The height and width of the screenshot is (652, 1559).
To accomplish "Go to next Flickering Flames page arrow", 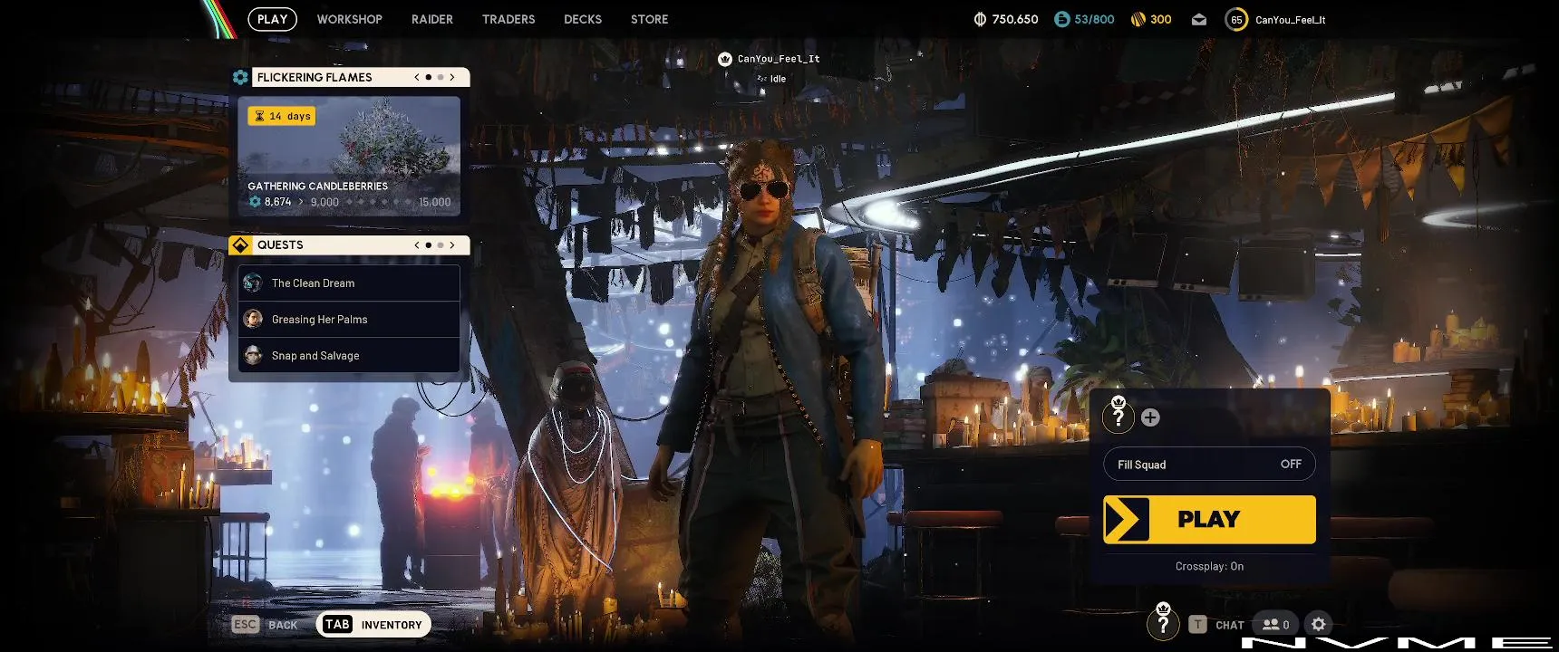I will [x=452, y=77].
